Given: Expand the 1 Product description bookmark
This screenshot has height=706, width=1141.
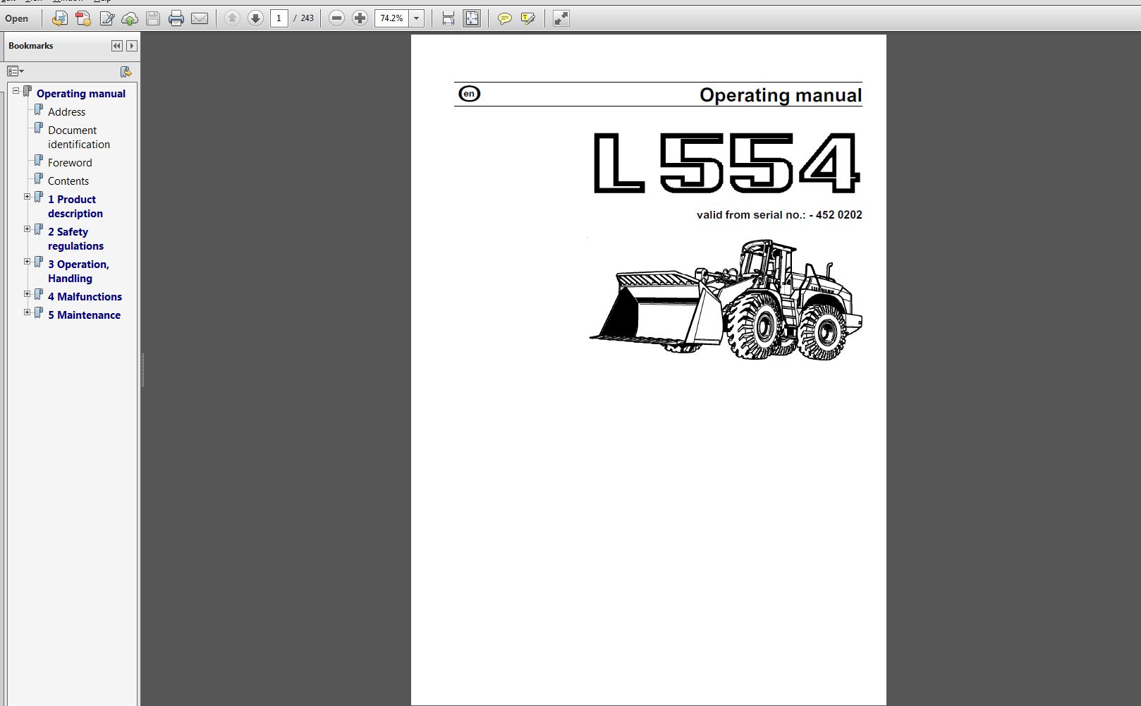Looking at the screenshot, I should point(27,196).
